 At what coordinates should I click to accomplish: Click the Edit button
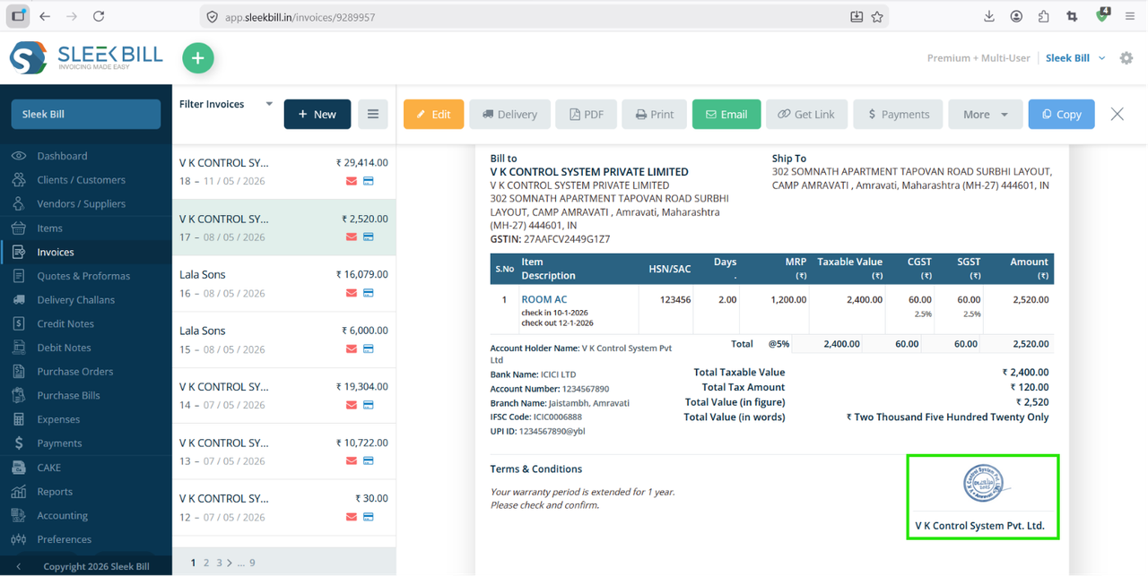433,115
